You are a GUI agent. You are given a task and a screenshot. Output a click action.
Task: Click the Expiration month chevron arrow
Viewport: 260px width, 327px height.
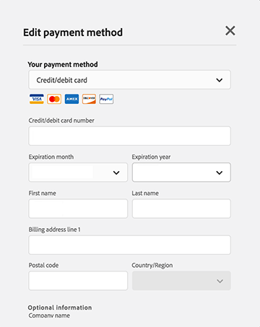[116, 173]
